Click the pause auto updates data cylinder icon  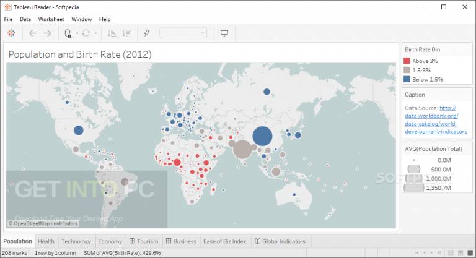pyautogui.click(x=68, y=33)
